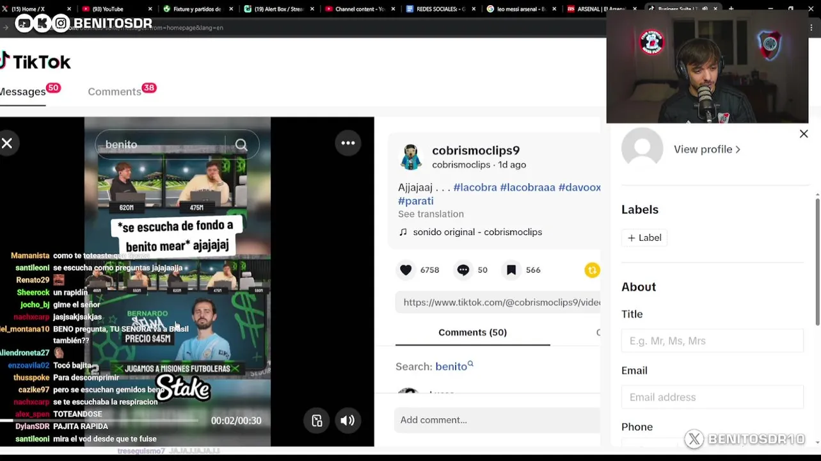Click See translation
This screenshot has height=461, width=821.
pyautogui.click(x=431, y=214)
